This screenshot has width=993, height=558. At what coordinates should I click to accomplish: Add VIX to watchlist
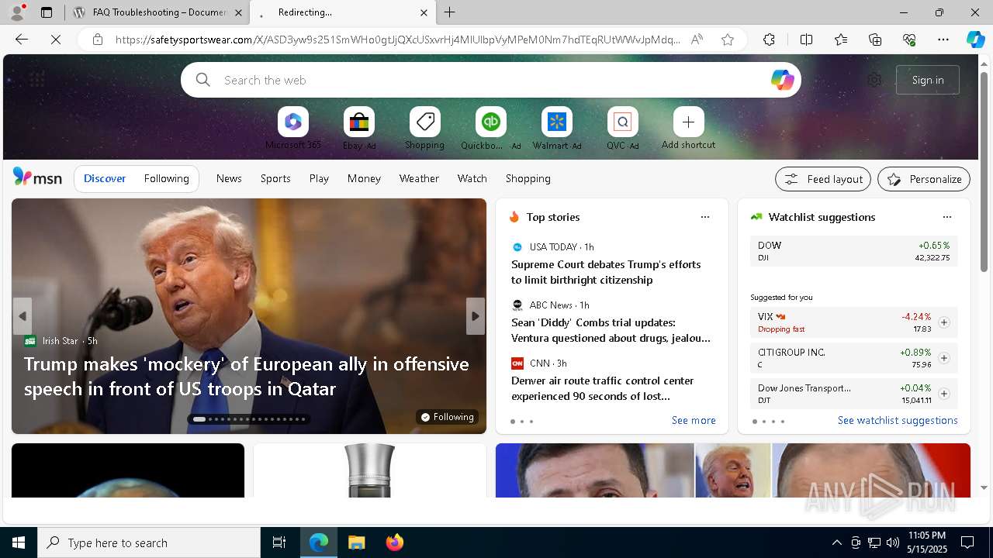[944, 322]
